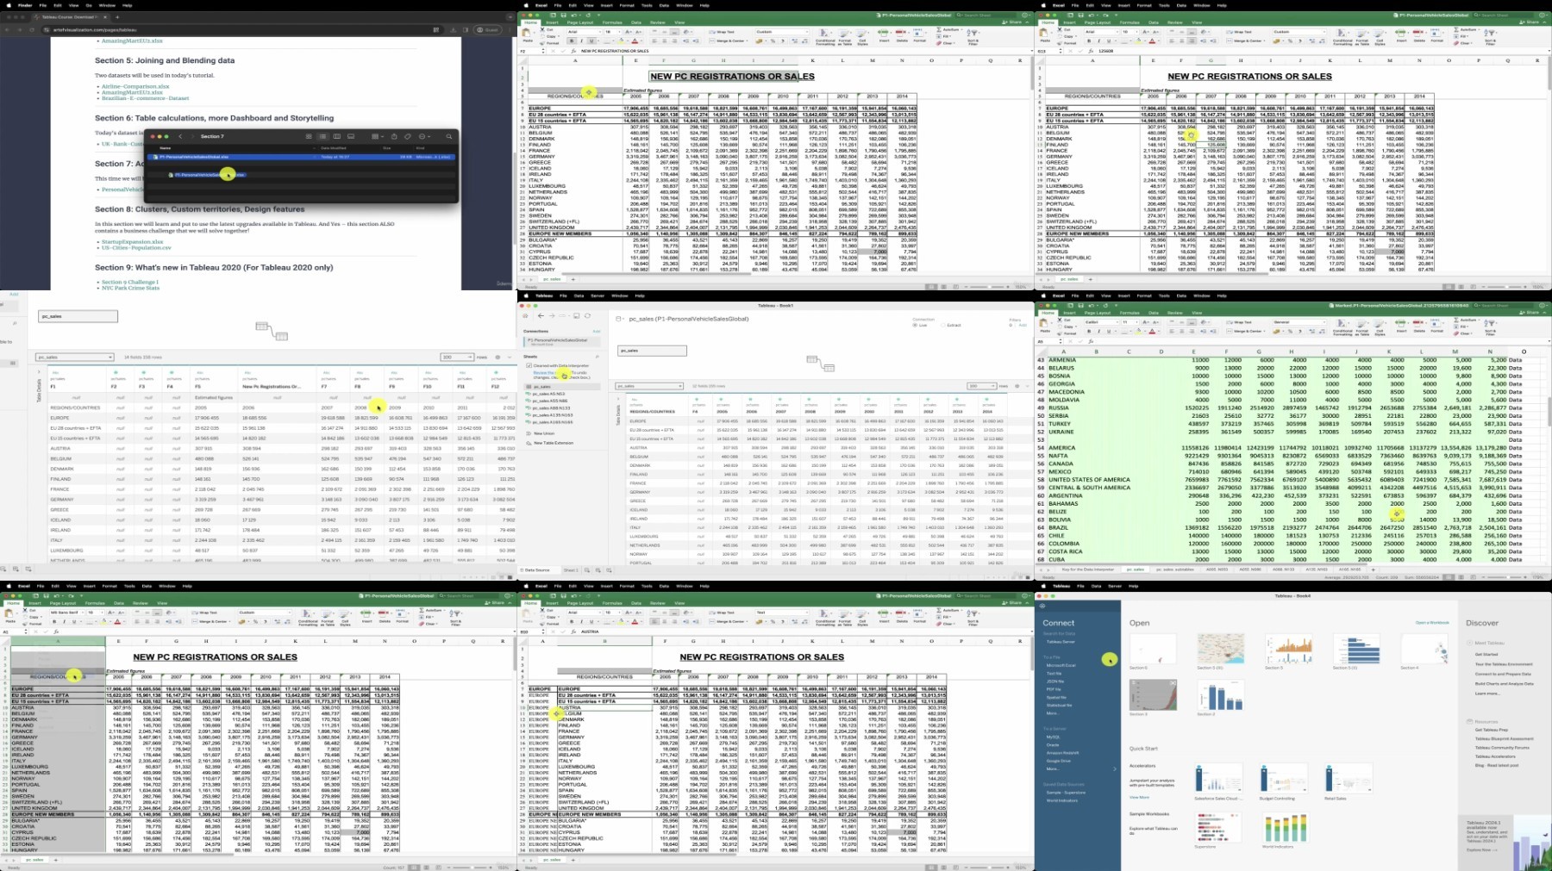
Task: Open the Key for the Data Interpreter sheet tab
Action: (1087, 569)
